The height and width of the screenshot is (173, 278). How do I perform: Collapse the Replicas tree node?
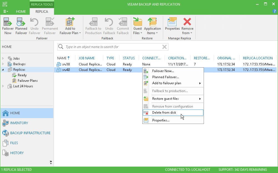coord(3,70)
